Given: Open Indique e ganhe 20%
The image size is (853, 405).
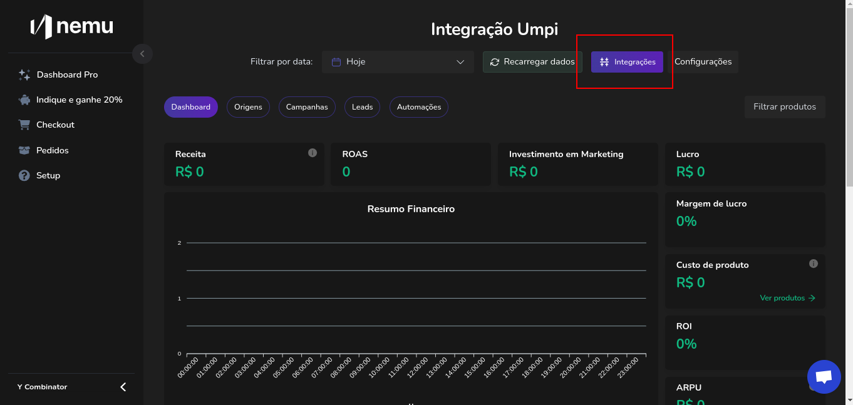Looking at the screenshot, I should 79,100.
